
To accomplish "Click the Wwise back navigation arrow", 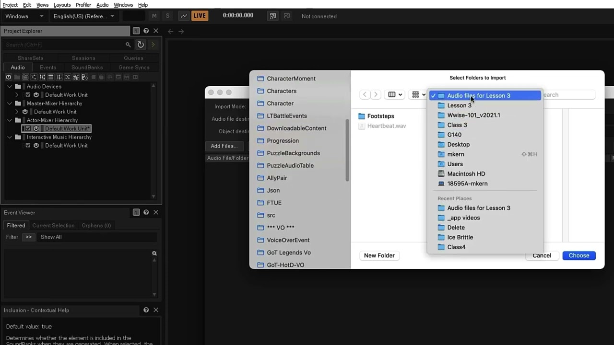I will (x=170, y=31).
